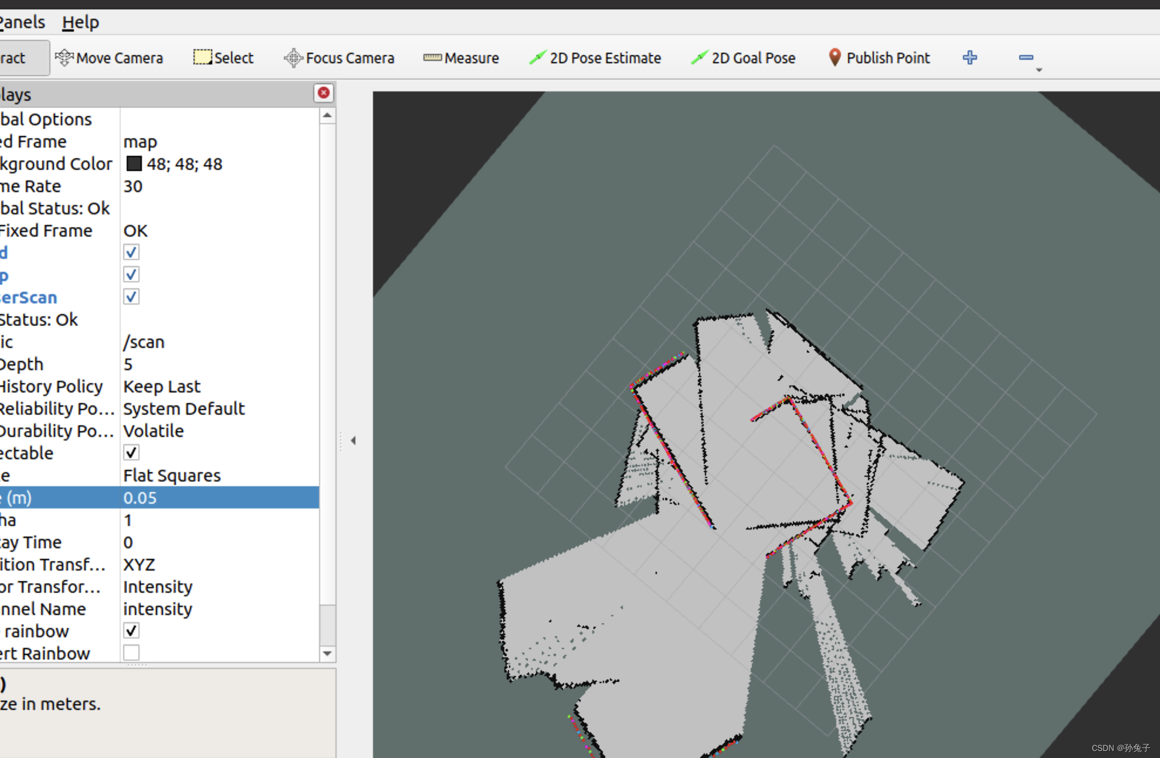
Task: Select the Move Camera tool
Action: 109,58
